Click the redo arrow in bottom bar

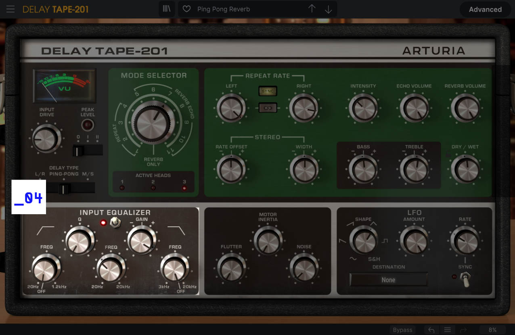[463, 329]
